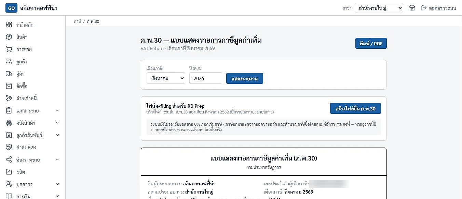Go to หน้าหลัก in sidebar
The image size is (462, 199).
(x=32, y=25)
